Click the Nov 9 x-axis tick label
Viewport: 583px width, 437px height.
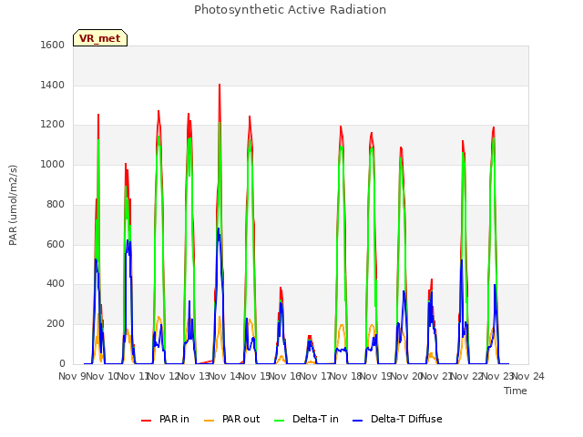pos(73,376)
